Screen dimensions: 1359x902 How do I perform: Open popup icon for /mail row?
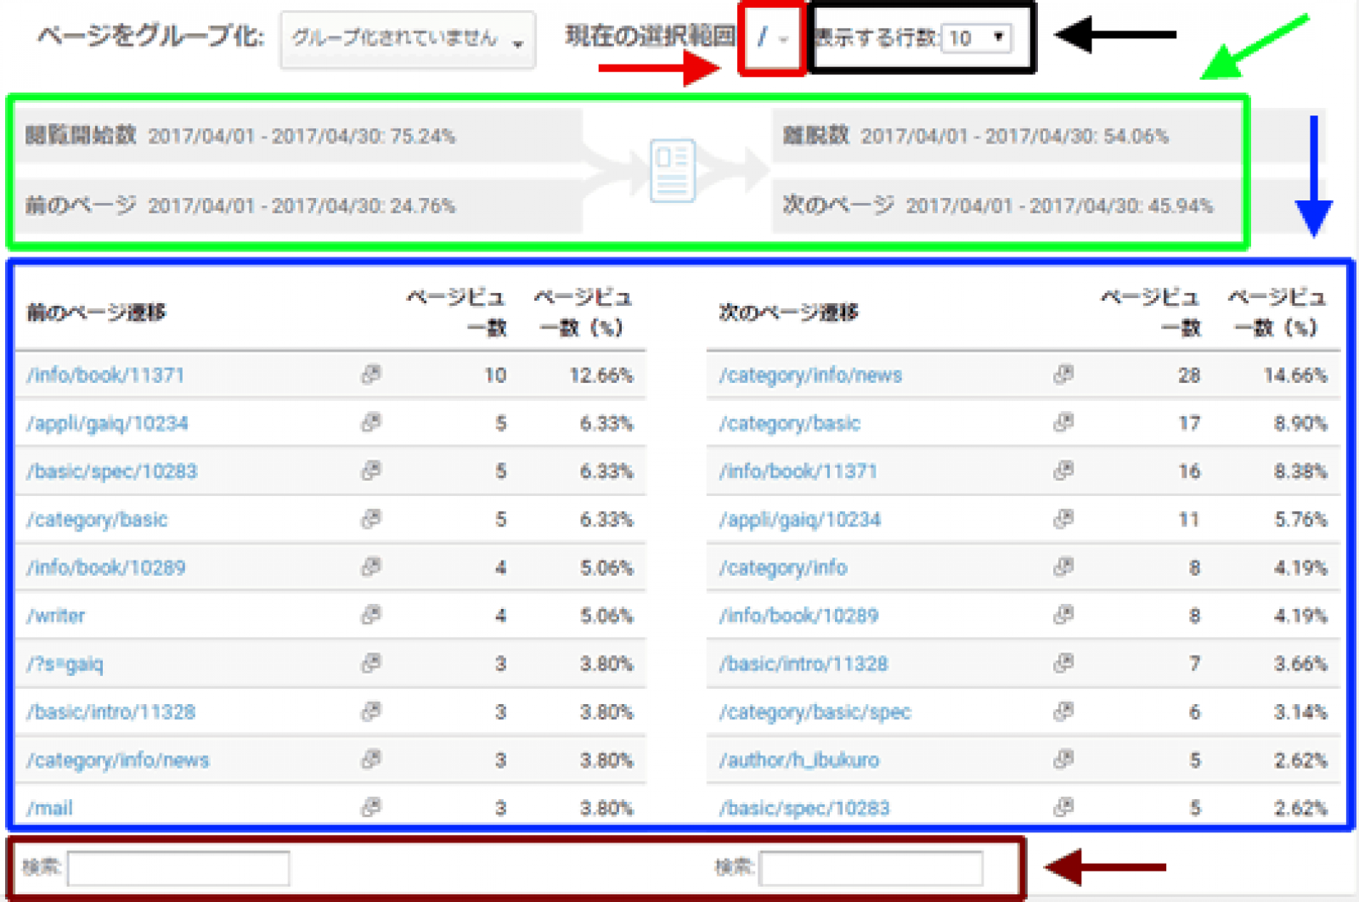point(371,808)
